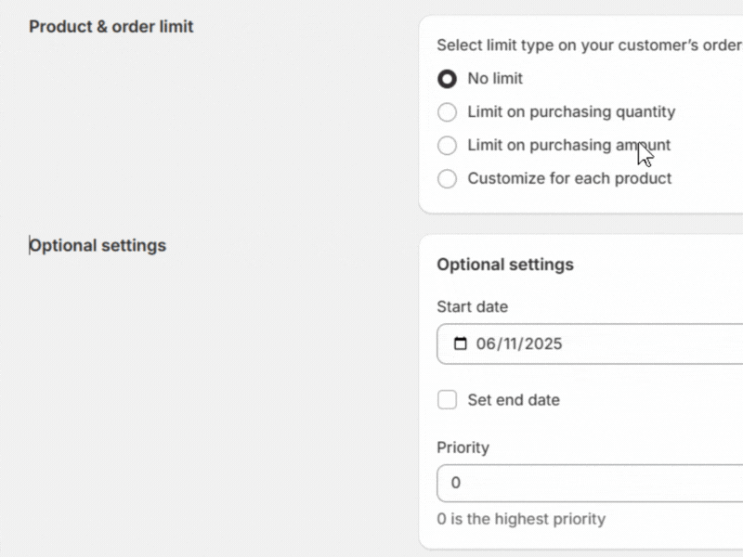Select the "No limit" radio button

(447, 79)
